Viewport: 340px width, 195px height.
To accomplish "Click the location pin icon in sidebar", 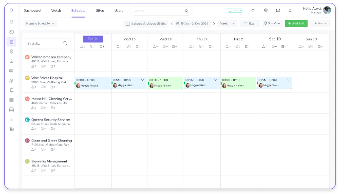I will [11, 51].
